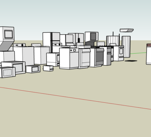Click the floating range hood model
The image size is (151, 137).
click(127, 30)
